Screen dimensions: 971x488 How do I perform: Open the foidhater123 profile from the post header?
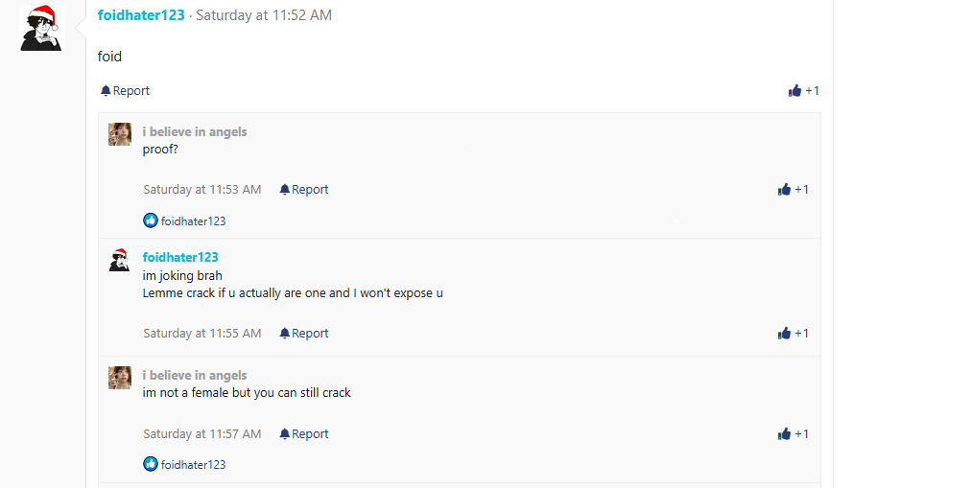[141, 15]
